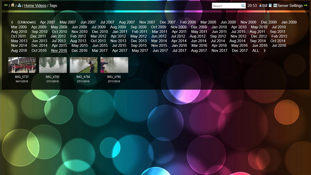The image size is (311, 175).
Task: Select the Oct 2011 tag
Action: pyautogui.click(x=18, y=36)
